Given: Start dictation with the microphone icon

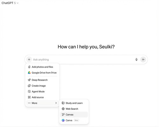Looking at the screenshot, I should [136, 60].
